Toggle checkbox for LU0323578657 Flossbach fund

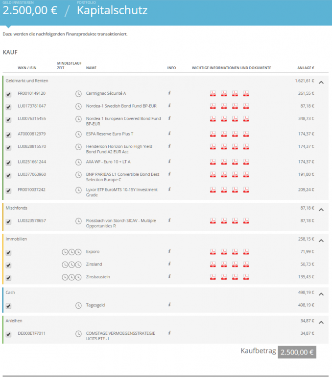point(8,222)
